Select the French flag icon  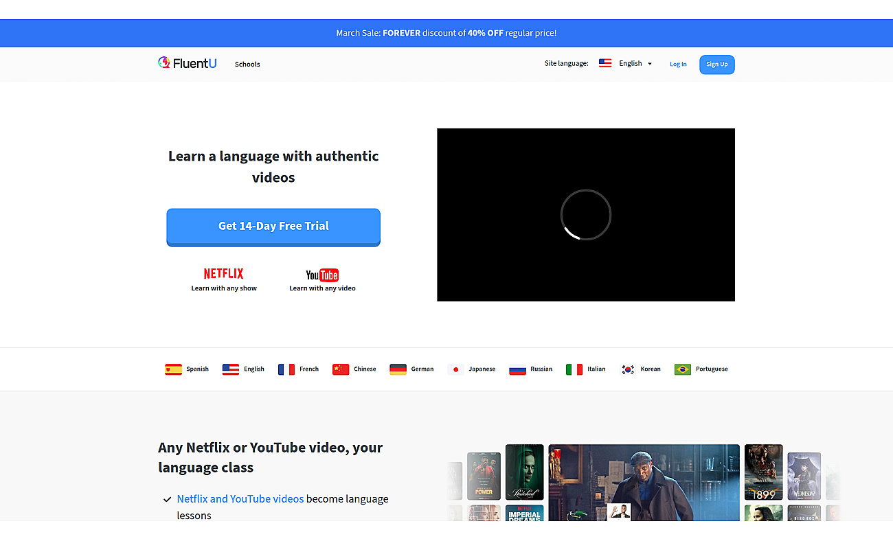click(x=286, y=369)
